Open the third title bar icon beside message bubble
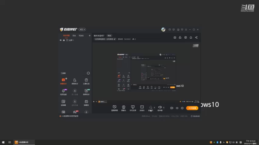 pos(178,30)
